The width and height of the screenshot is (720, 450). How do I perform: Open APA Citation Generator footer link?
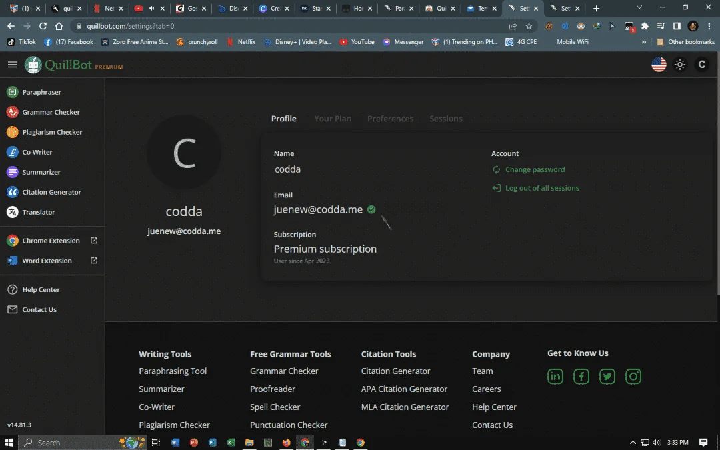[x=404, y=389]
